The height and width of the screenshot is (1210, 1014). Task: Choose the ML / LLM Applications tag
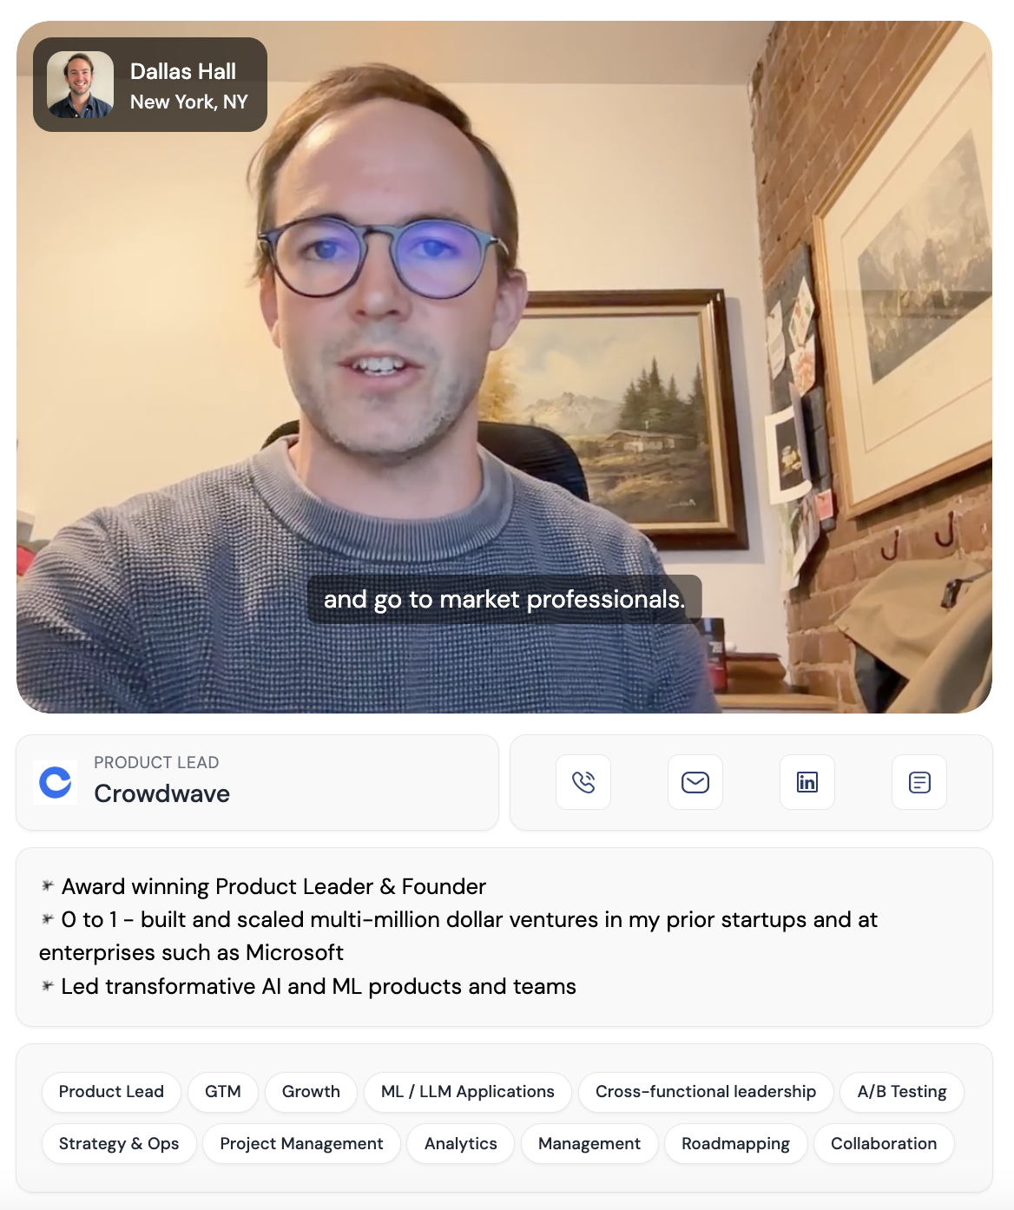(x=468, y=1092)
